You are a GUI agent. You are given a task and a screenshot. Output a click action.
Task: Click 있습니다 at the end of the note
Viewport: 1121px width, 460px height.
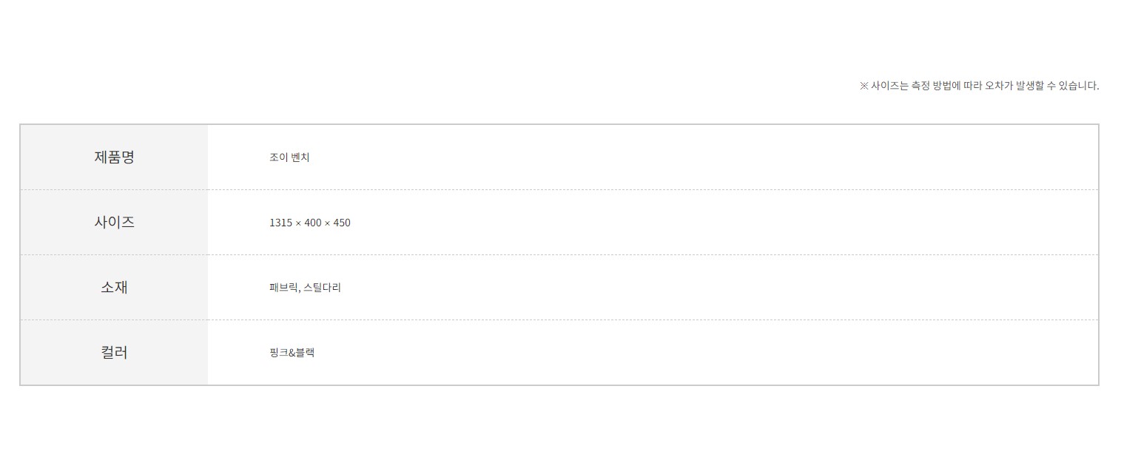1079,86
